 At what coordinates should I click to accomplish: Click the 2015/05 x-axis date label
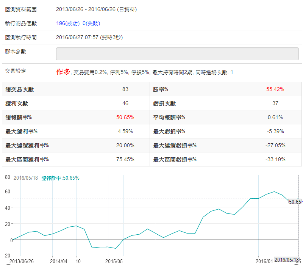(114, 261)
